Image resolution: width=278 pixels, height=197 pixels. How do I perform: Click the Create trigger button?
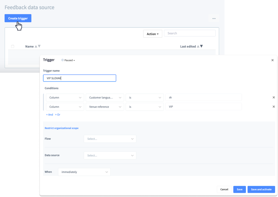[18, 18]
